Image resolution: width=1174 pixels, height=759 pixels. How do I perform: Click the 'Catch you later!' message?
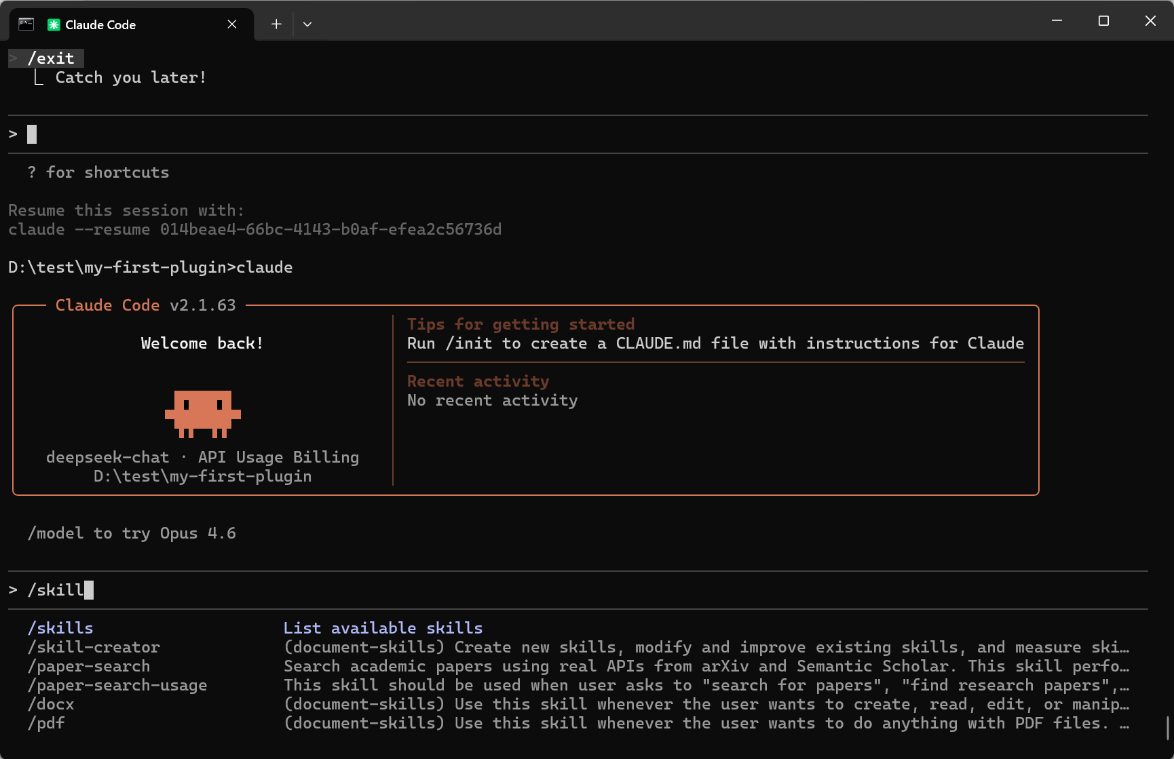131,77
